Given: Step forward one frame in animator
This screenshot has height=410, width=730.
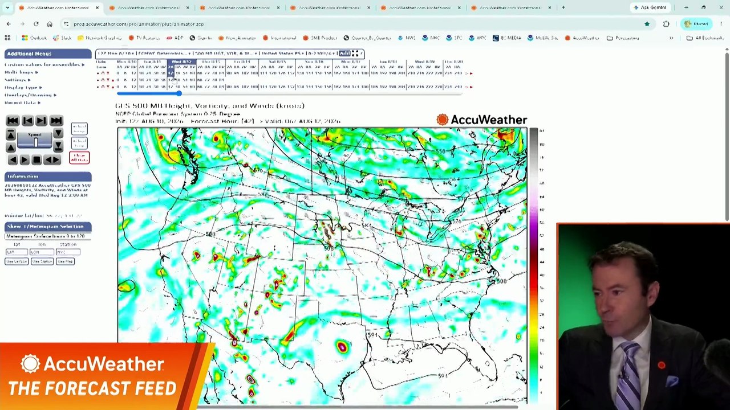Looking at the screenshot, I should 41,121.
